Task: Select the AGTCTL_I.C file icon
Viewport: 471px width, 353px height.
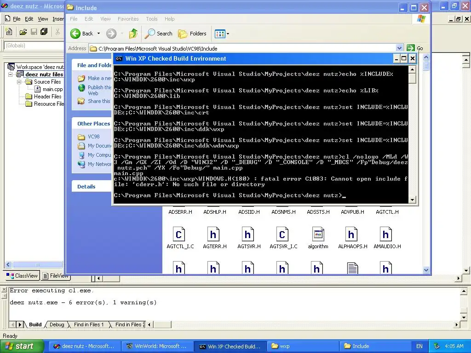Action: 179,234
